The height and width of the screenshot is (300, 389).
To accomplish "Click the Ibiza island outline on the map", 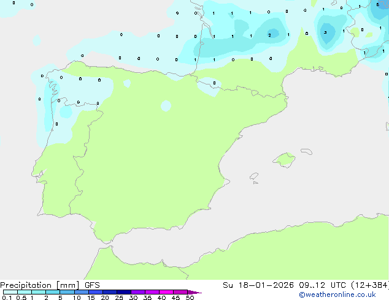I will (x=254, y=176).
